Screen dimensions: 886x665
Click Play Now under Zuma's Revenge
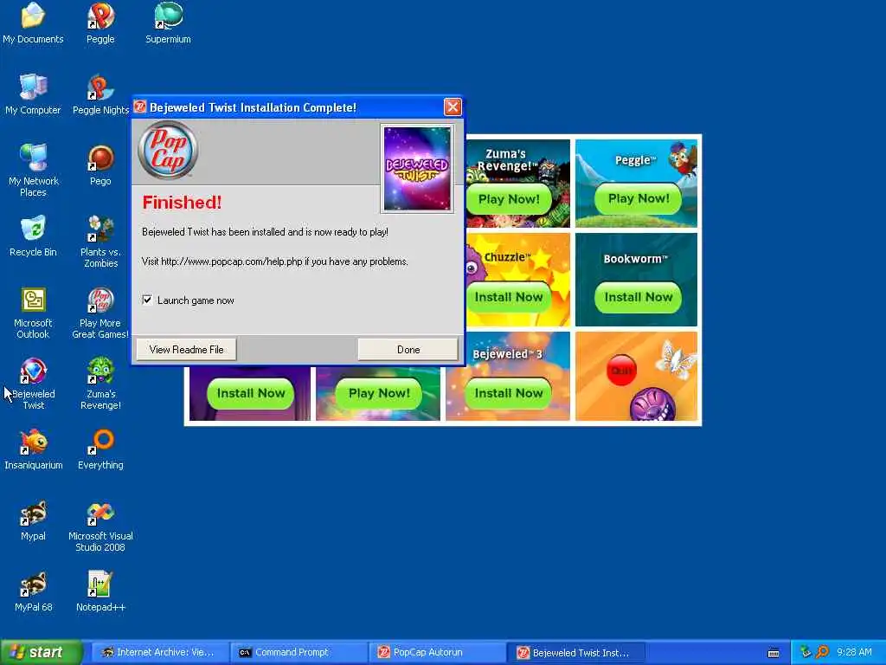[x=509, y=199]
